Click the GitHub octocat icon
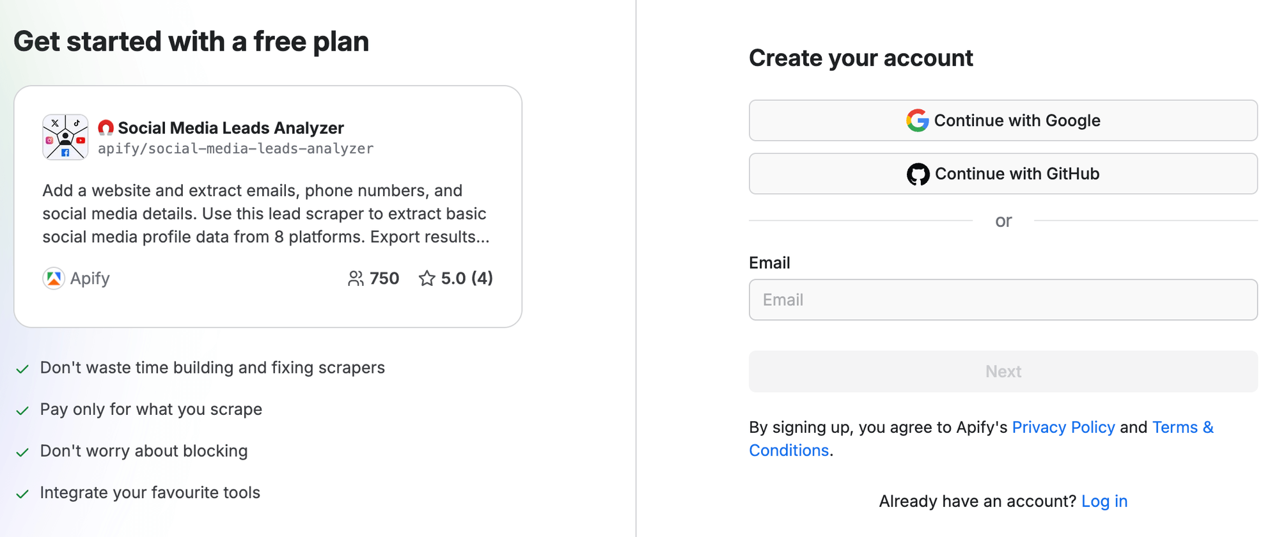 pos(918,174)
